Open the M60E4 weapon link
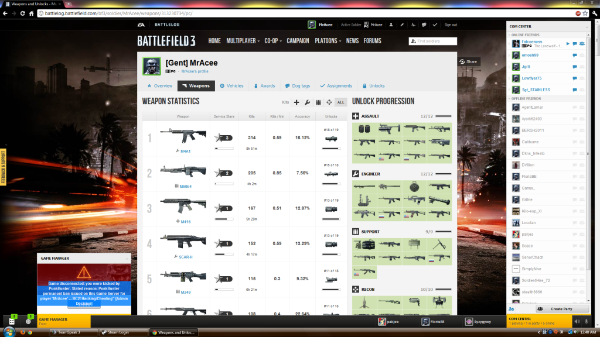 pos(186,187)
